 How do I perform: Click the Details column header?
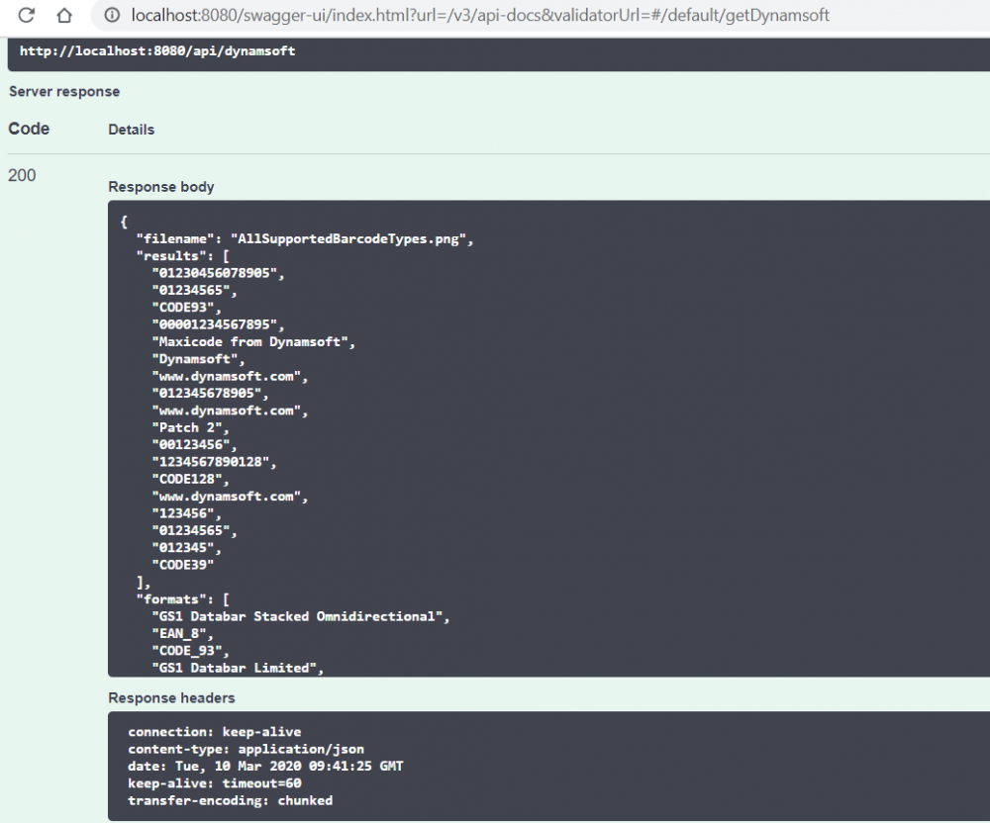pos(131,129)
